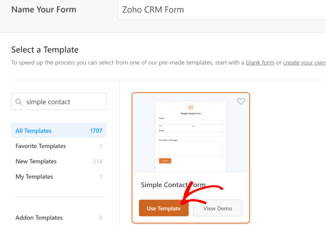Click the Comment or Message box in the preview
This screenshot has width=326, height=225.
point(190,149)
